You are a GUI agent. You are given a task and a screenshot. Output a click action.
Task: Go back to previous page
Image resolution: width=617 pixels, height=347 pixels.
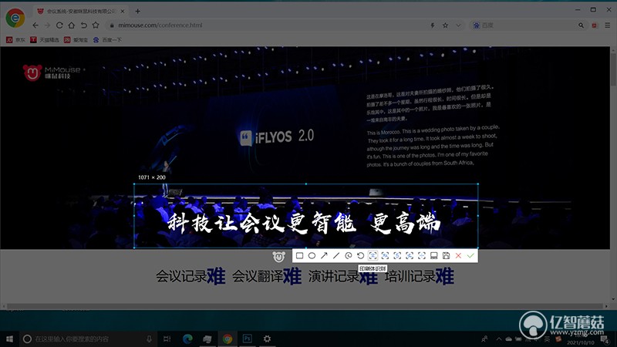[x=35, y=25]
